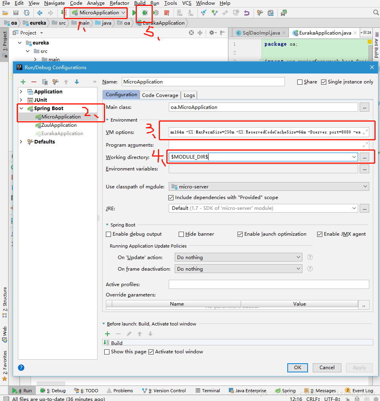Click the green Run button in toolbar
380x401 pixels.
(x=134, y=13)
